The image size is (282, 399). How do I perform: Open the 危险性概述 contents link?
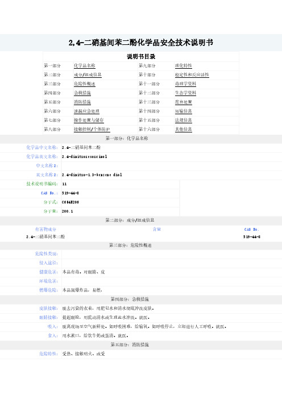[85, 84]
